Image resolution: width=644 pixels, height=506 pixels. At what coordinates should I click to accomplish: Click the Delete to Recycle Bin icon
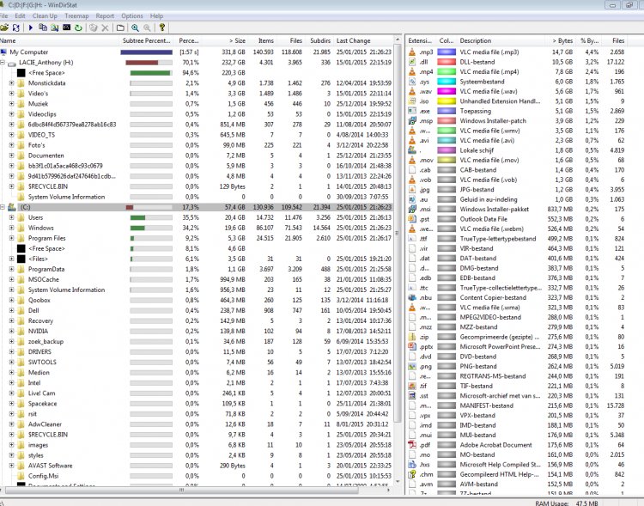[94, 28]
